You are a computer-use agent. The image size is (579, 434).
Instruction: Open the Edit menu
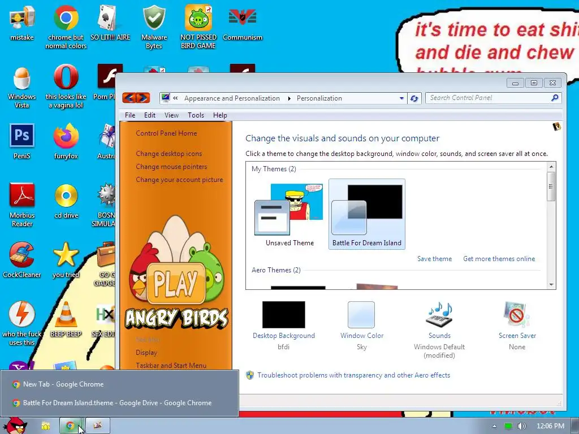pyautogui.click(x=149, y=115)
